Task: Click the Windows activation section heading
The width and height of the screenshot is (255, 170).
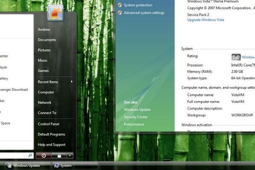Action: 197,125
